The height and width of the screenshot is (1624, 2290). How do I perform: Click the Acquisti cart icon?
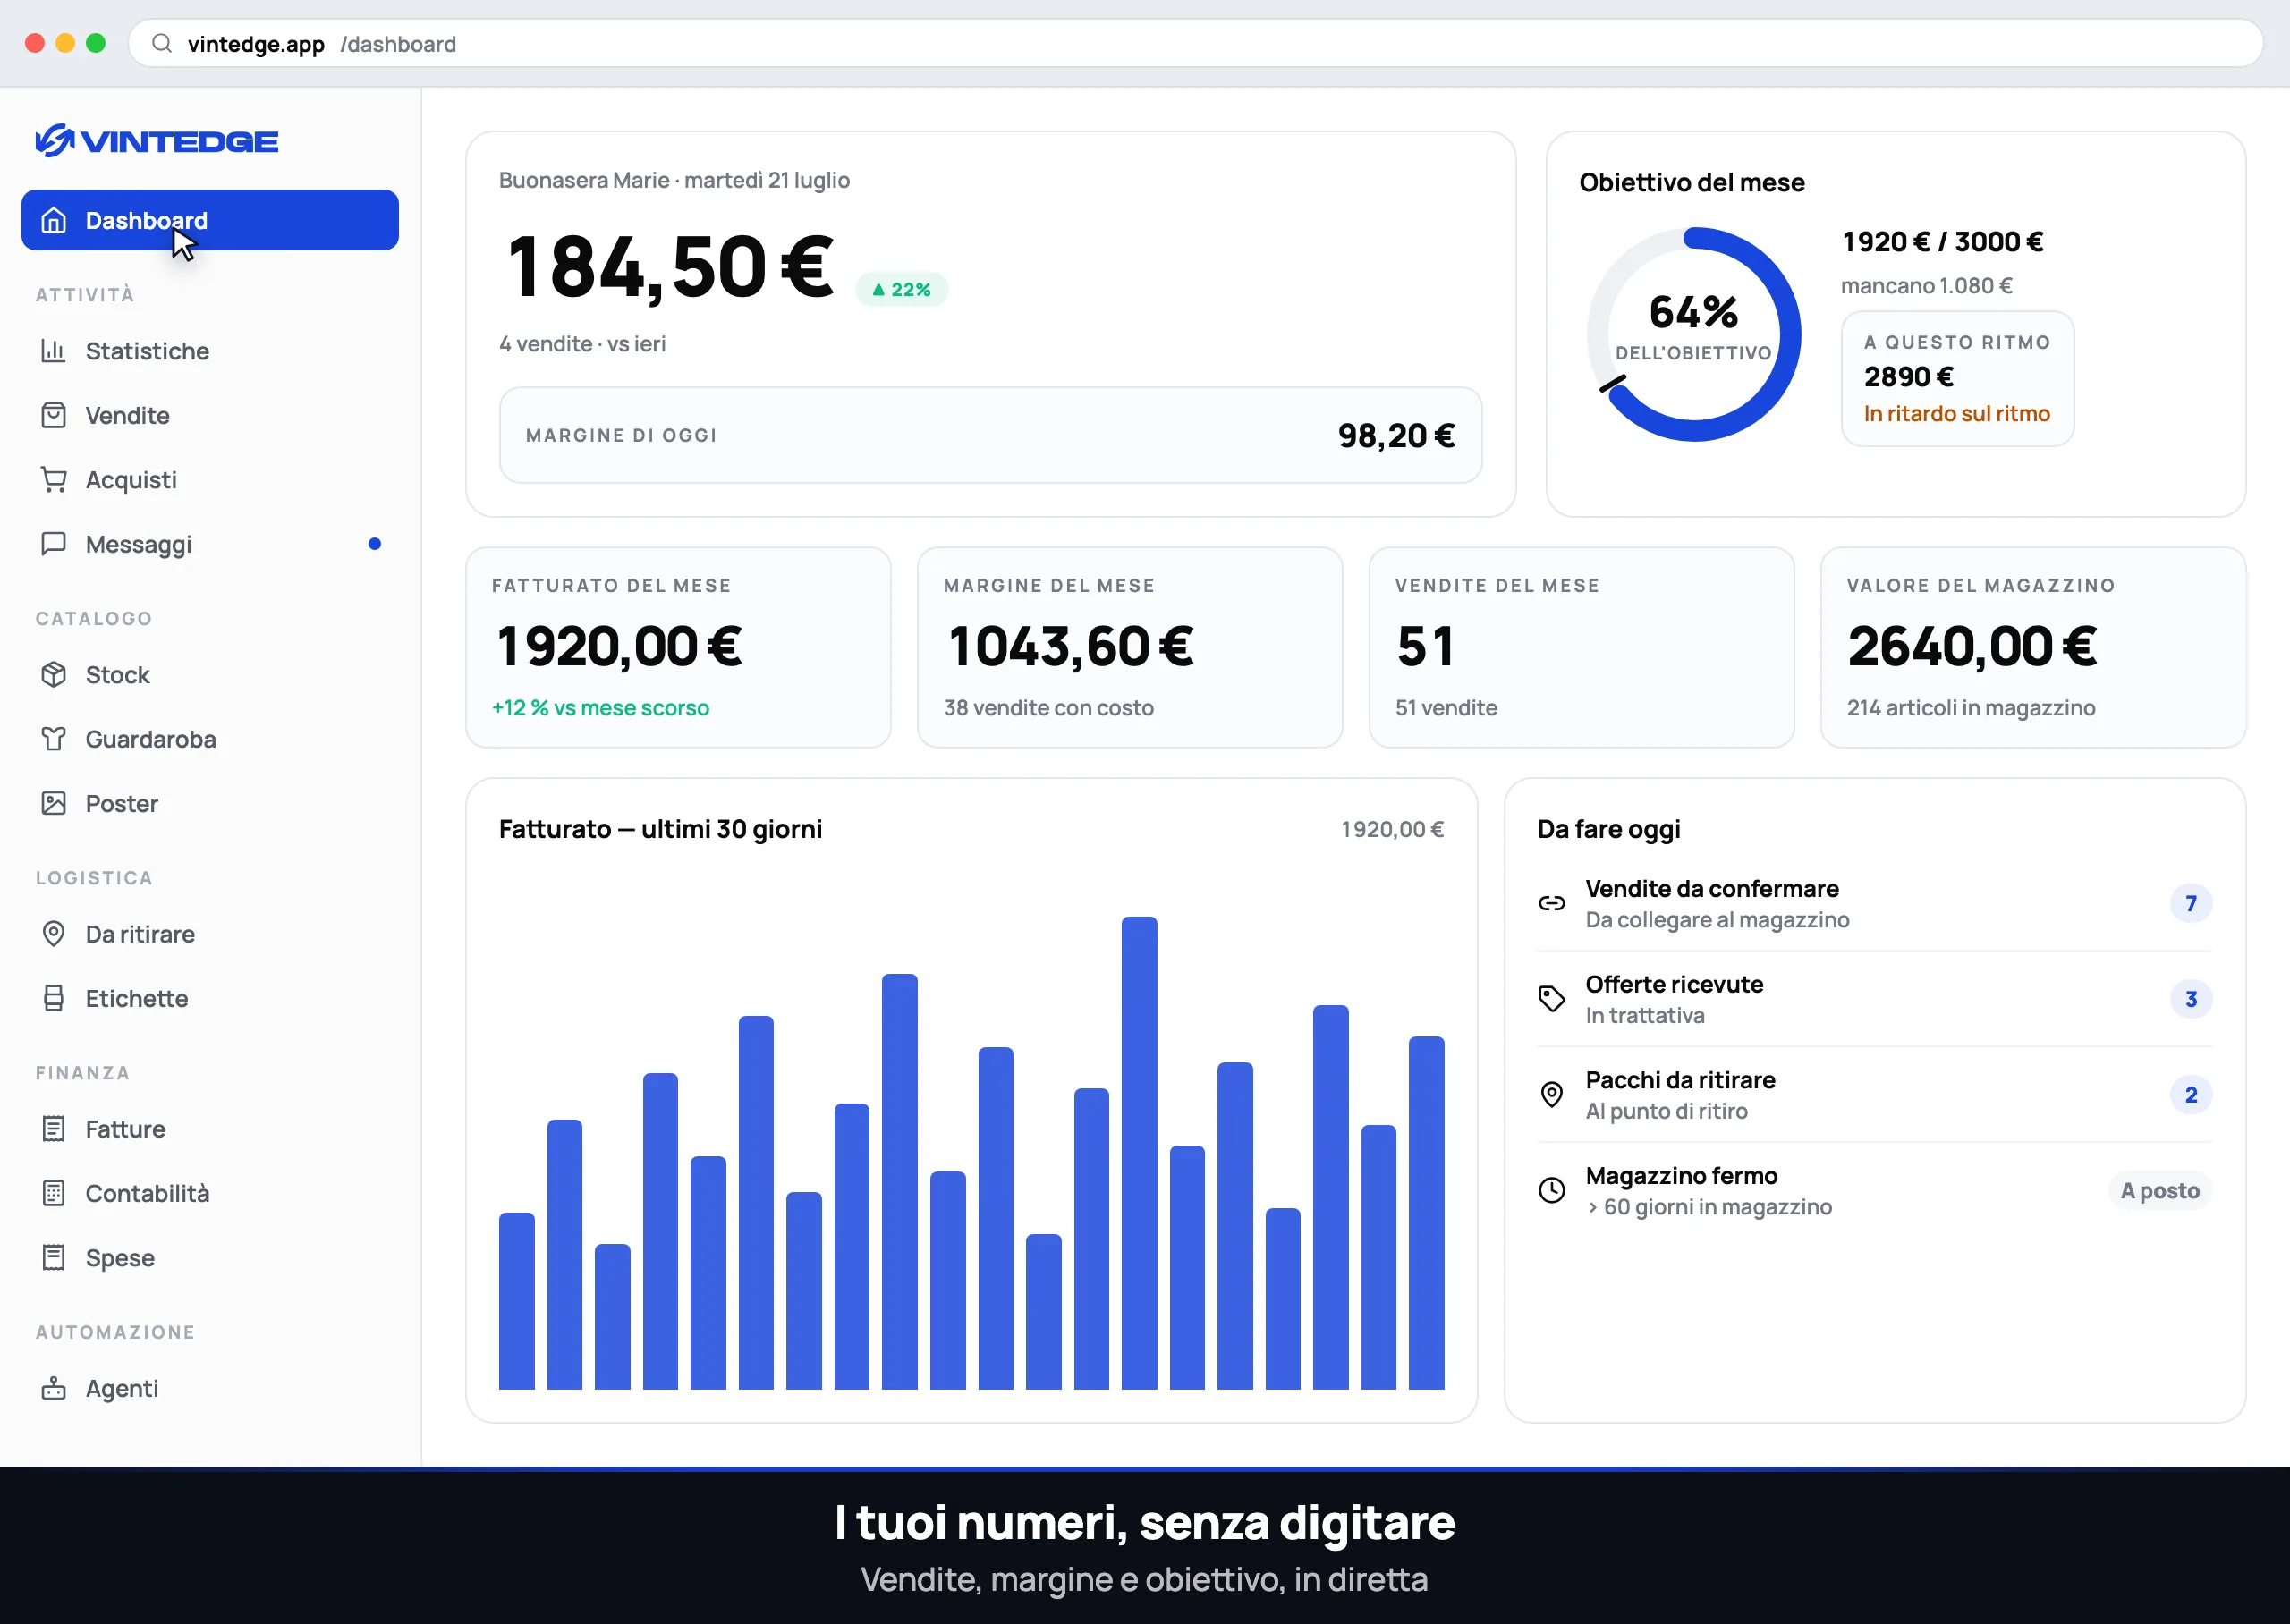click(54, 480)
